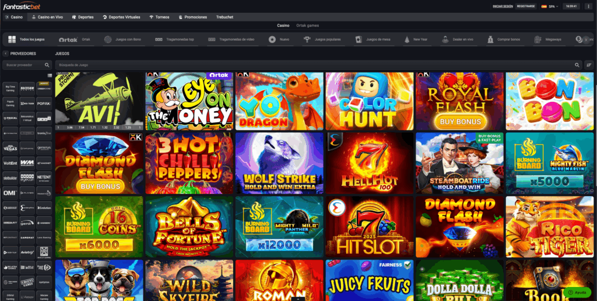Viewport: 597px width, 301px height.
Task: Select the Casino sub-tab
Action: point(283,26)
